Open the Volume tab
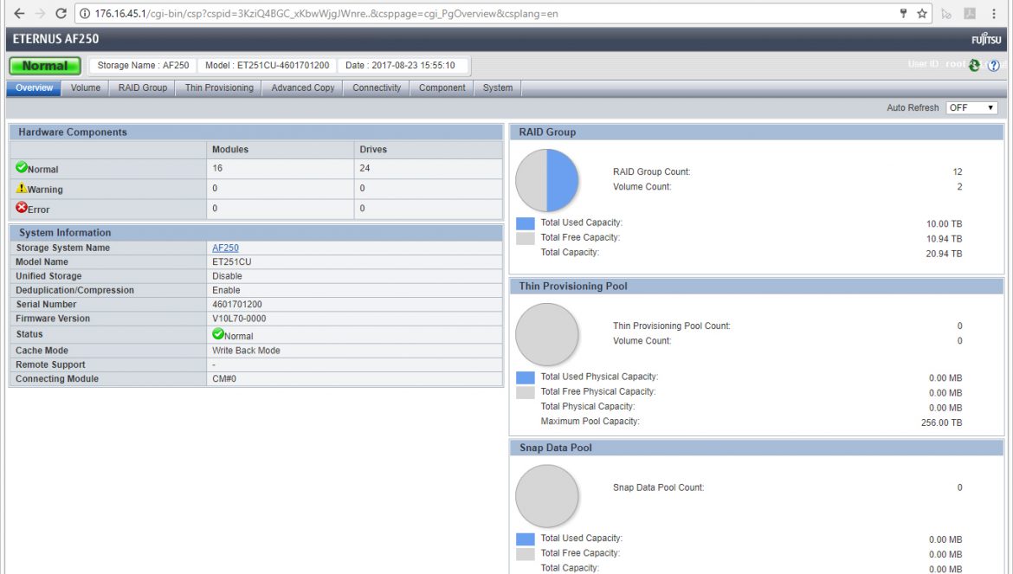 tap(85, 87)
